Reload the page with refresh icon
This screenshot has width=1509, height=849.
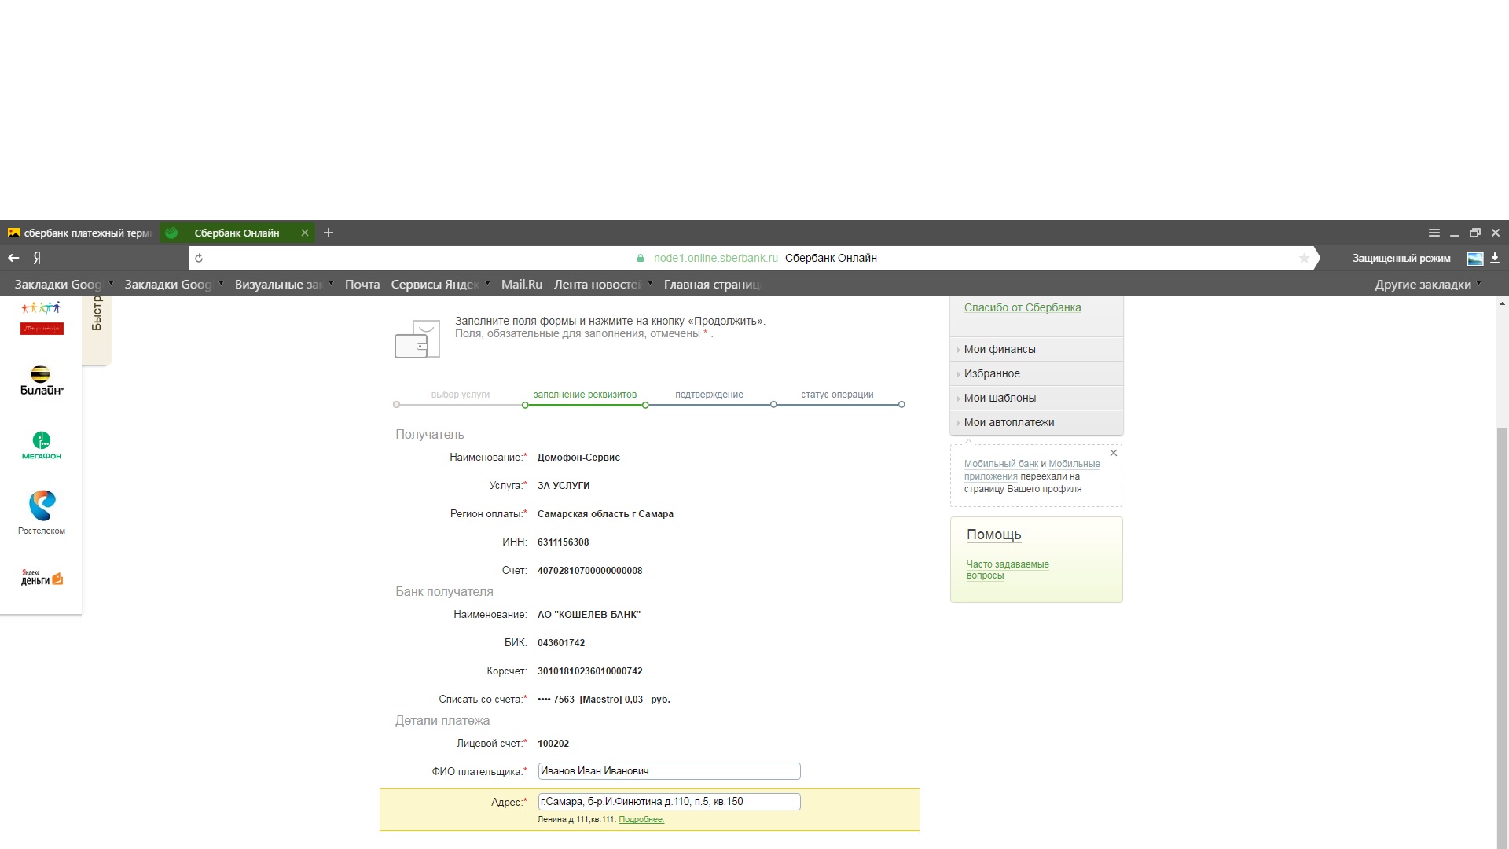(x=199, y=258)
